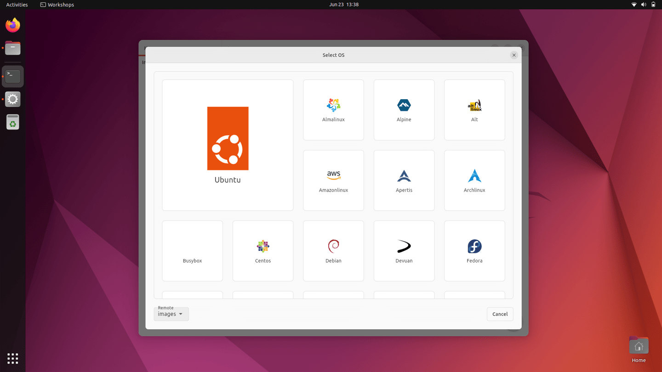Open the Remote images dropdown
The width and height of the screenshot is (662, 372).
[171, 314]
